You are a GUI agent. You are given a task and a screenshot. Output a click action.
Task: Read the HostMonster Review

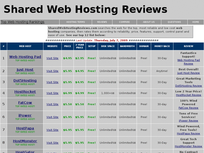pos(188,146)
